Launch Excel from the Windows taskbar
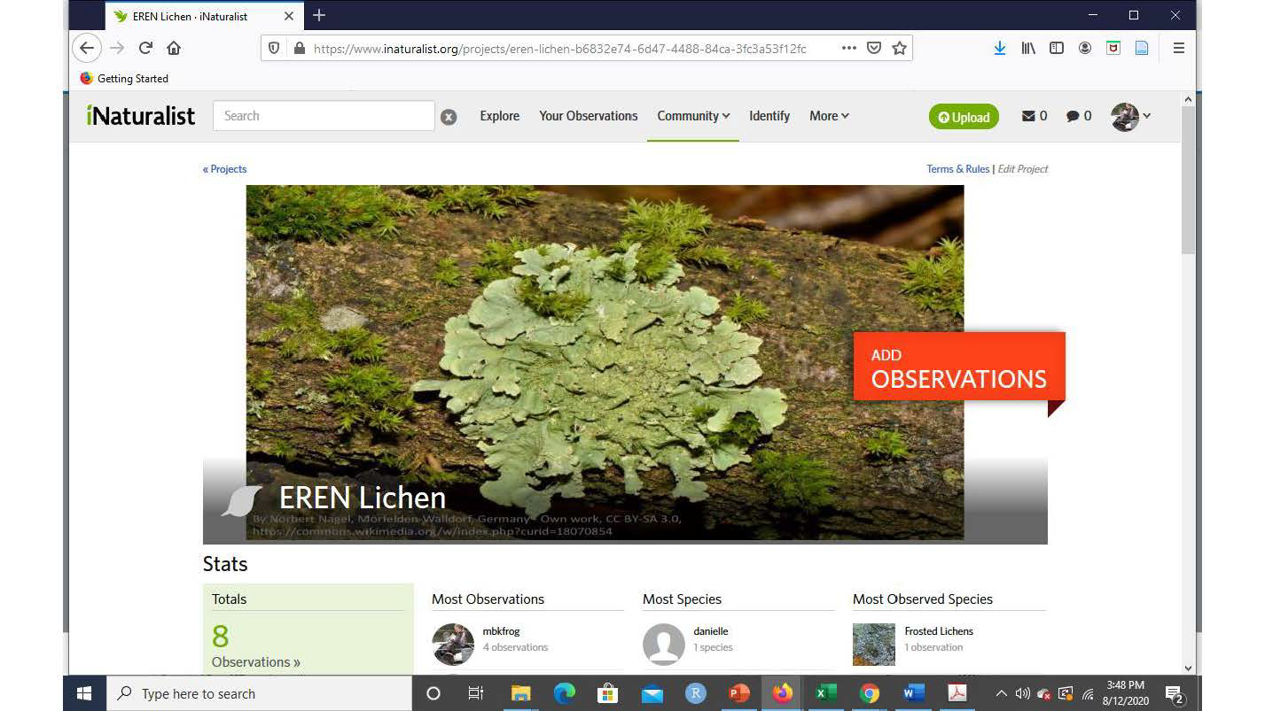This screenshot has height=711, width=1265. (825, 693)
